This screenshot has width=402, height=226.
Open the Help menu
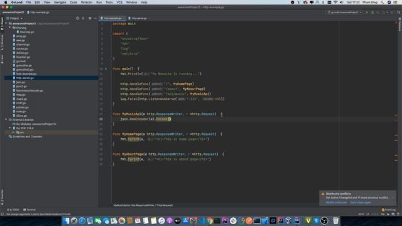point(144,3)
